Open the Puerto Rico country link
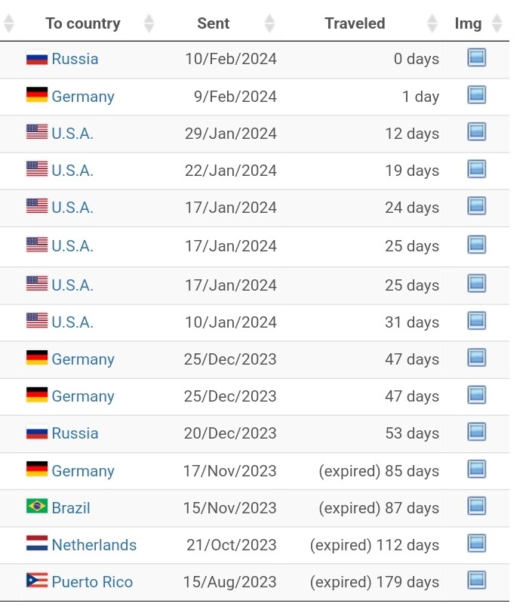The image size is (532, 616). pyautogui.click(x=92, y=582)
